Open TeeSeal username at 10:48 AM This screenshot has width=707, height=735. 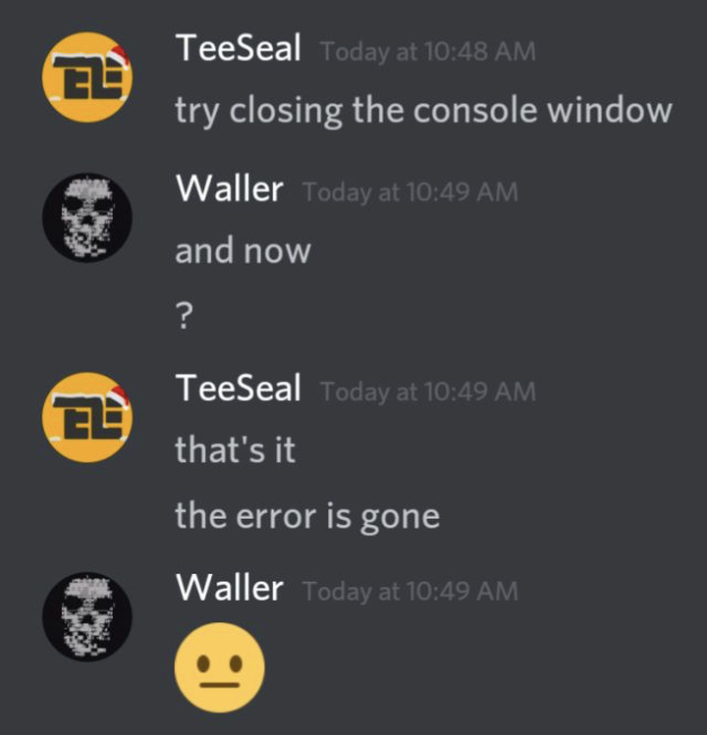[x=239, y=48]
